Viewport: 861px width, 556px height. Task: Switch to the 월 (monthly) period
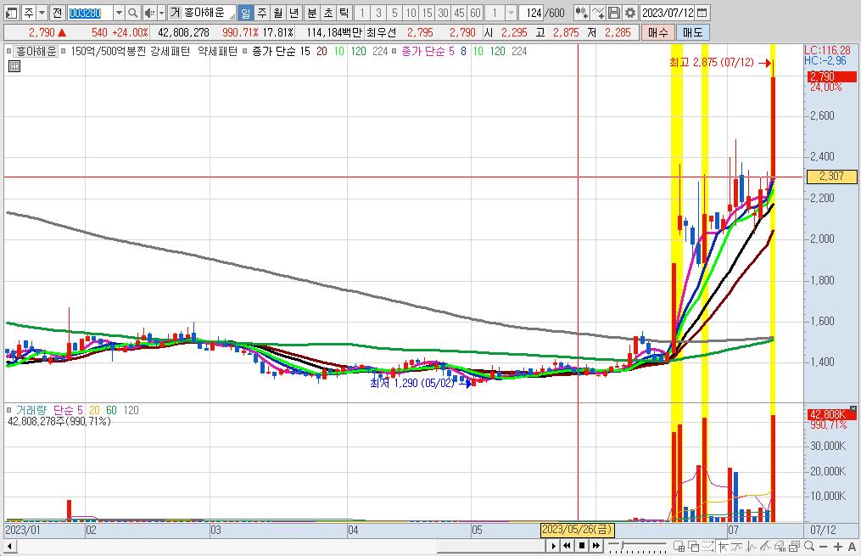pos(278,13)
